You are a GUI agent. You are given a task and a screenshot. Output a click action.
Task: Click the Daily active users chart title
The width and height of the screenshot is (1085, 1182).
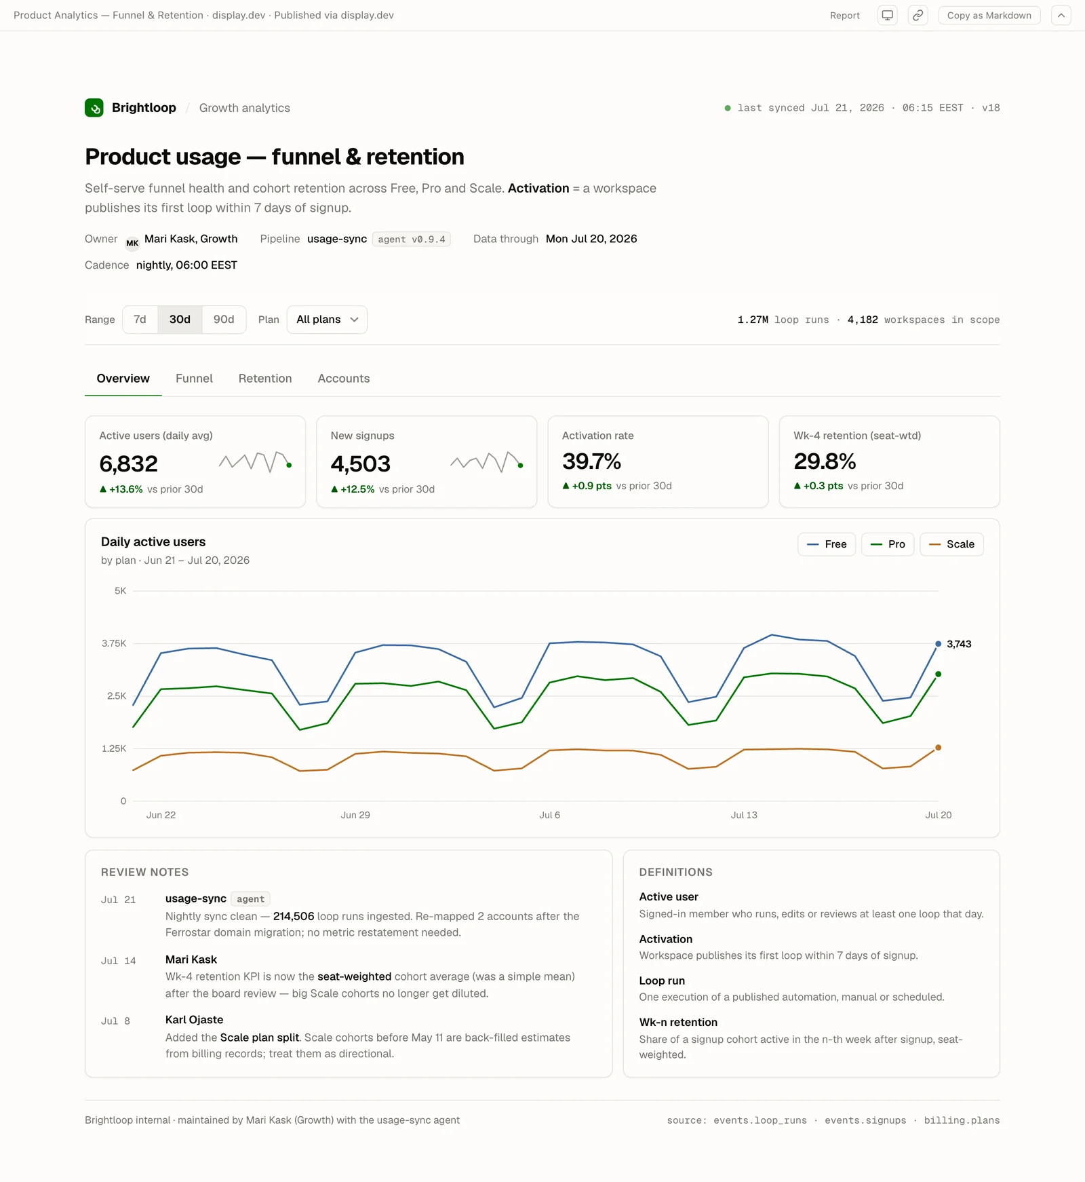click(x=153, y=542)
